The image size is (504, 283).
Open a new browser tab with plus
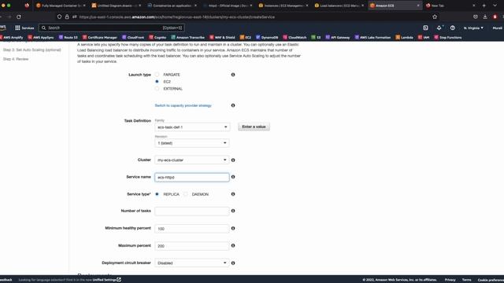click(484, 6)
